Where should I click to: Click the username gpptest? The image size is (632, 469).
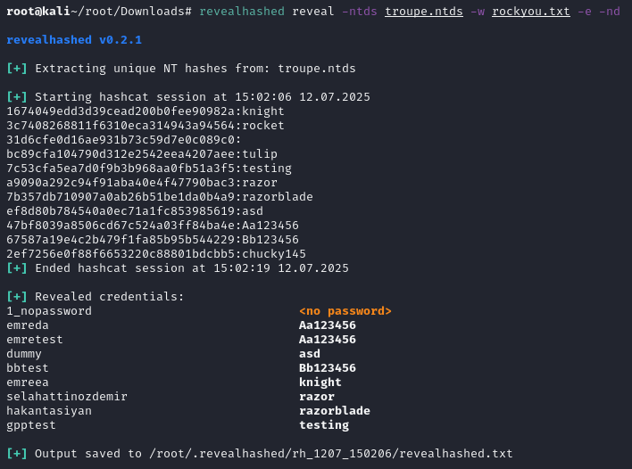click(31, 425)
